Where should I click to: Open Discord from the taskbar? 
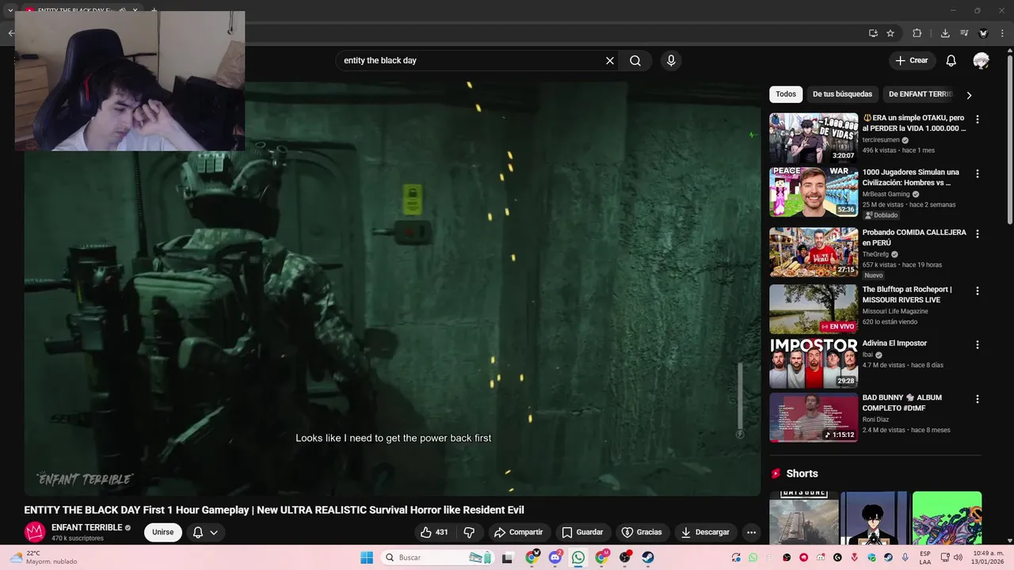[x=555, y=557]
